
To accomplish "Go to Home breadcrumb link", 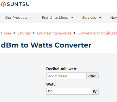I will click(x=6, y=33).
